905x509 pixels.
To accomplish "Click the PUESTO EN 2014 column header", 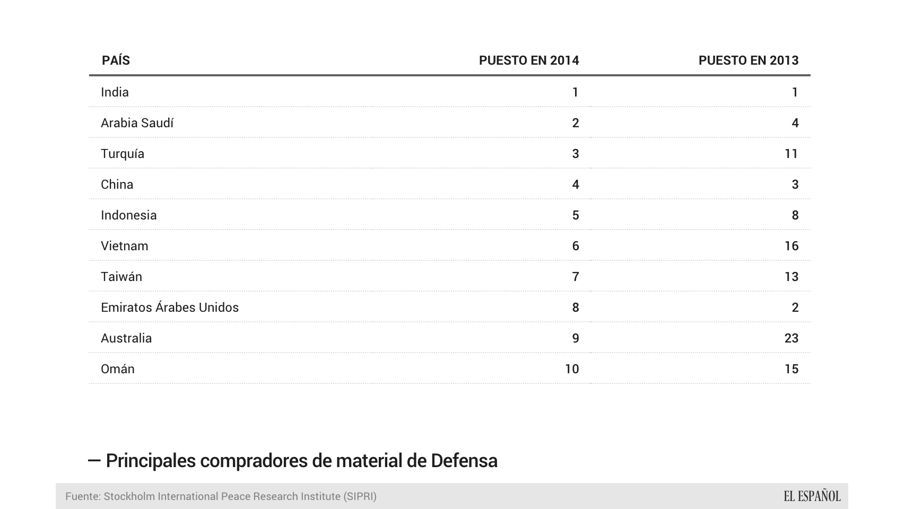I will [x=528, y=60].
